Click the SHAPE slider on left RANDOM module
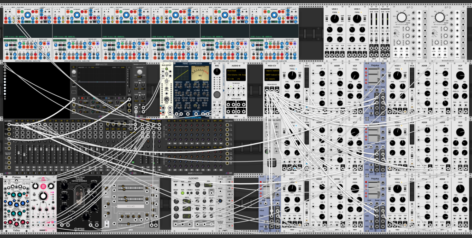The width and height of the screenshot is (472, 238). (376, 19)
